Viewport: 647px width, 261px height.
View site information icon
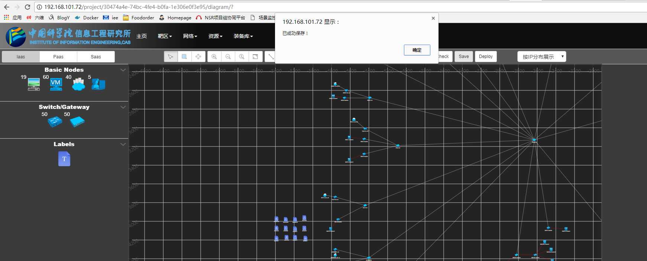pyautogui.click(x=39, y=7)
